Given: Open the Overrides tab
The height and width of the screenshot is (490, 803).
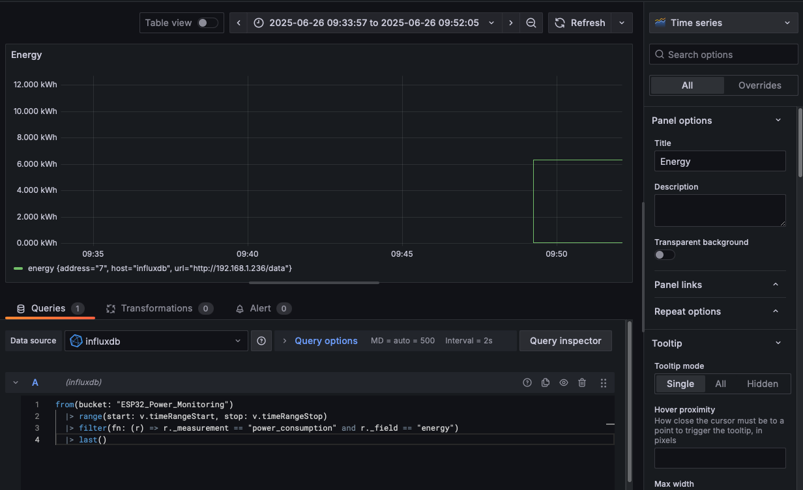Looking at the screenshot, I should pyautogui.click(x=759, y=85).
